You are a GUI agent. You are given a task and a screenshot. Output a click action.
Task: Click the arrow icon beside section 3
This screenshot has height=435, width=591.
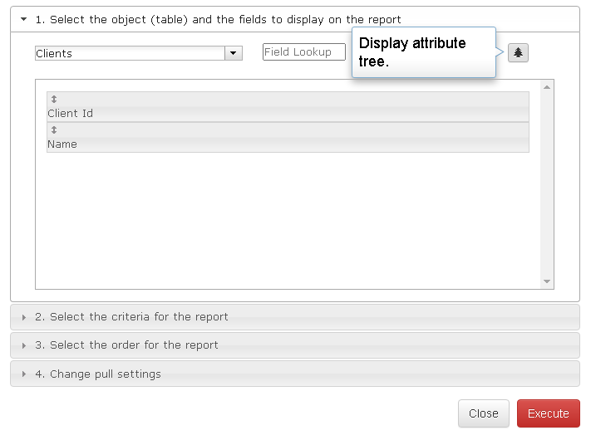click(24, 345)
